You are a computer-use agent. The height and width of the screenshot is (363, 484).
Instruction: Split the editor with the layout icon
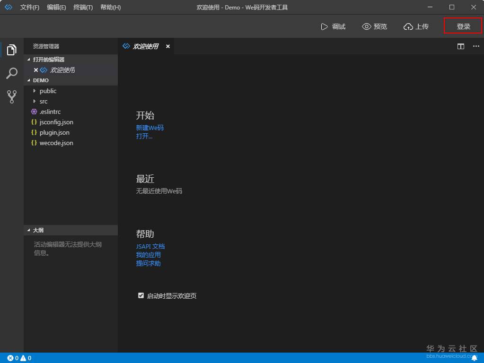(460, 46)
